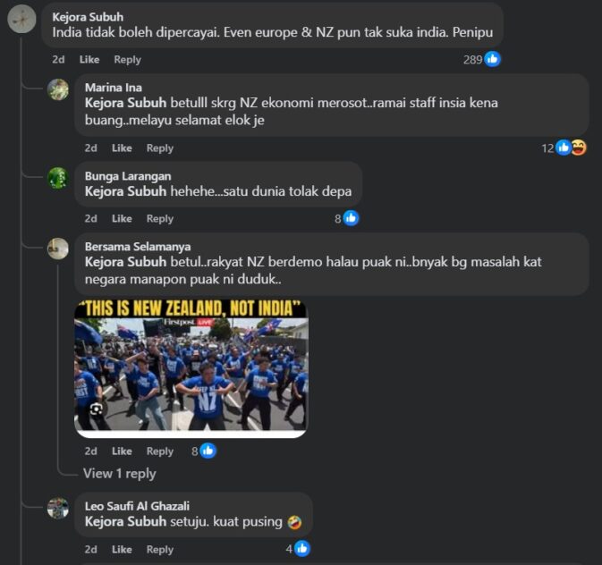Open Marina Ina's profile picture
This screenshot has width=602, height=565.
(x=58, y=89)
